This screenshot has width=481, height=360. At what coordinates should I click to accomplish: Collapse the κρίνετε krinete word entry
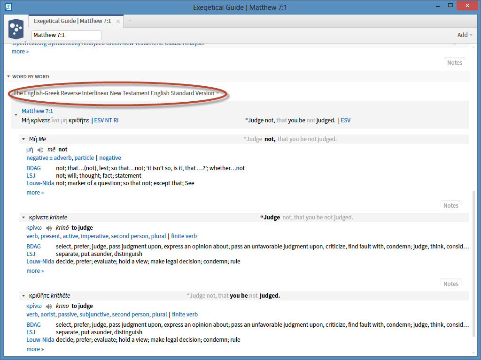[23, 217]
